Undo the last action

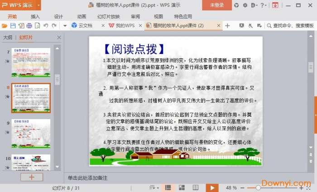[46, 26]
